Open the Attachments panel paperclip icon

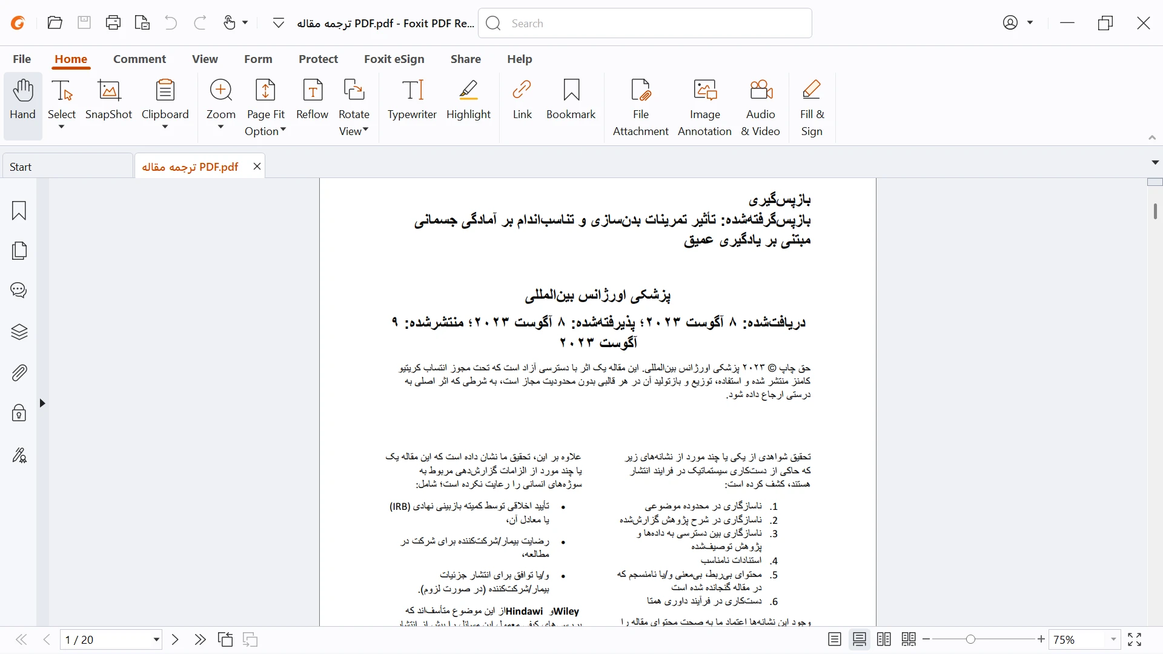point(19,372)
